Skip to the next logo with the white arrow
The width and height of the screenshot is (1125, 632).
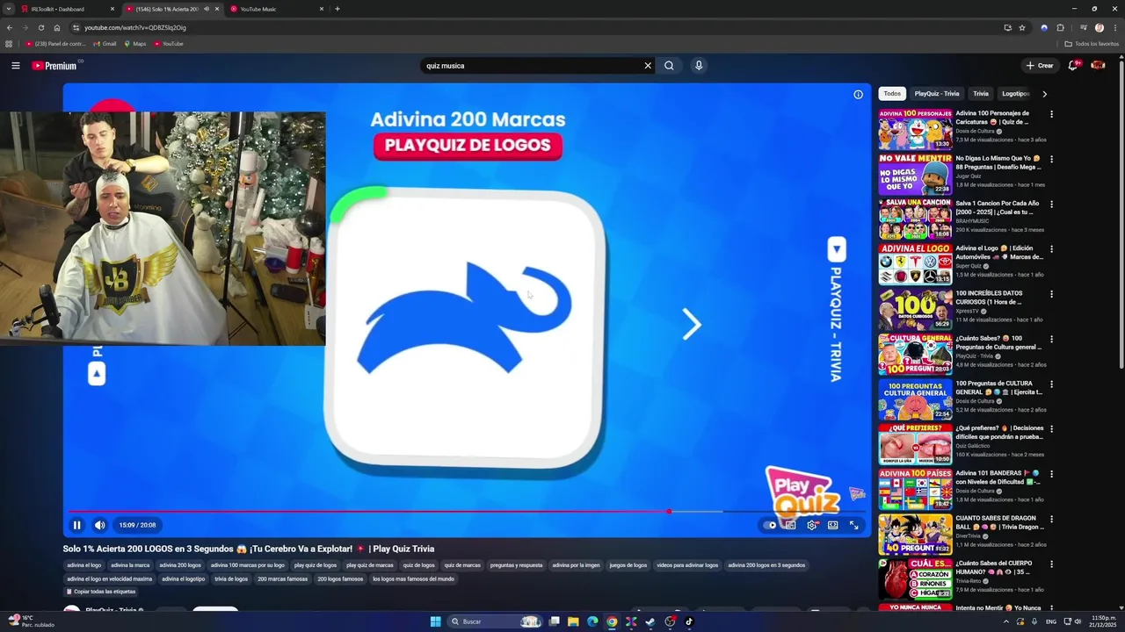(692, 325)
